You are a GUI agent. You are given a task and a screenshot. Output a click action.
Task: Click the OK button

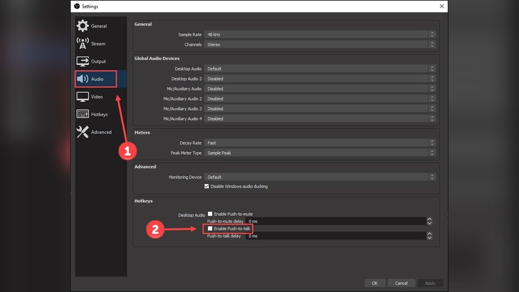(375, 283)
